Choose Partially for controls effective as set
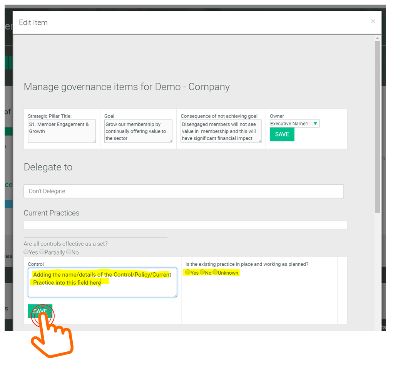 point(42,252)
